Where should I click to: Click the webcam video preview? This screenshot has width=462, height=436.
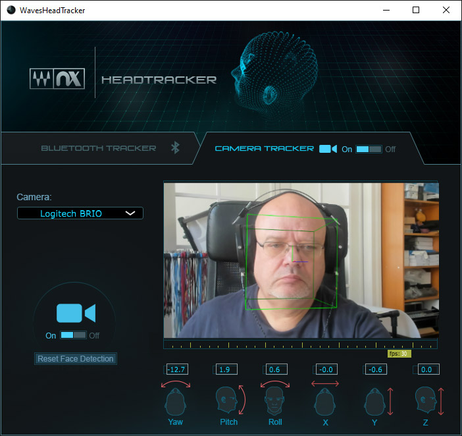pos(300,260)
